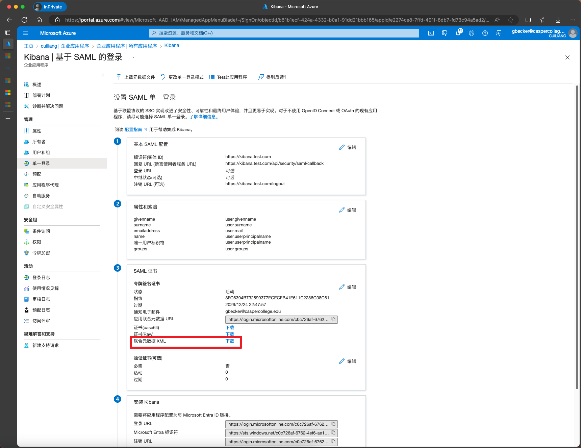Edit the 令牌签名证书 section
The width and height of the screenshot is (581, 448).
(x=348, y=287)
